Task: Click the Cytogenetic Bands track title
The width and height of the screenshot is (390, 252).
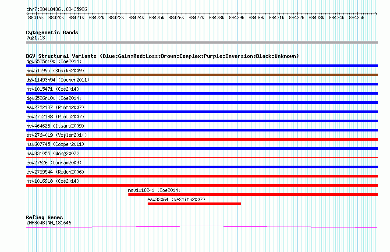Action: tap(52, 32)
